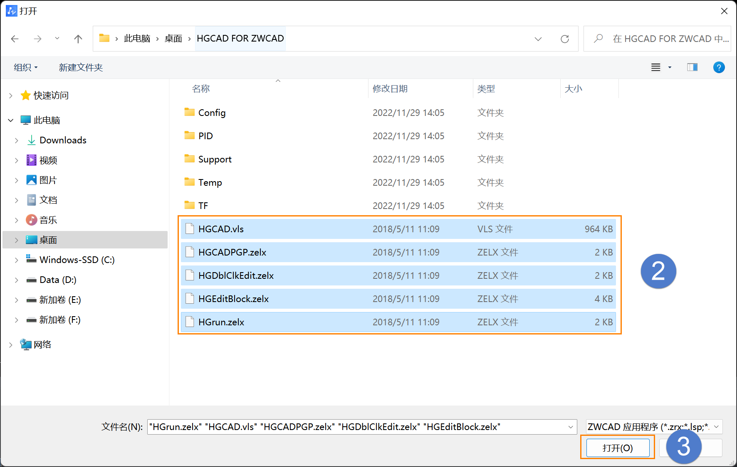Open help with the question mark icon
Screen dimensions: 737x467
(x=719, y=67)
